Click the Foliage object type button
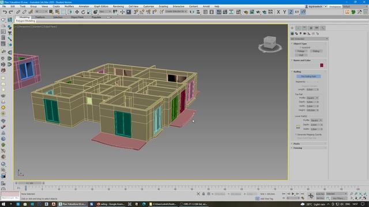Screen dimensions: 369x207 tap(301, 51)
